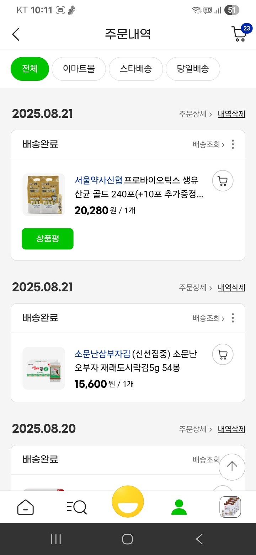Add probiotics product to cart
This screenshot has height=555, width=256.
(x=223, y=181)
